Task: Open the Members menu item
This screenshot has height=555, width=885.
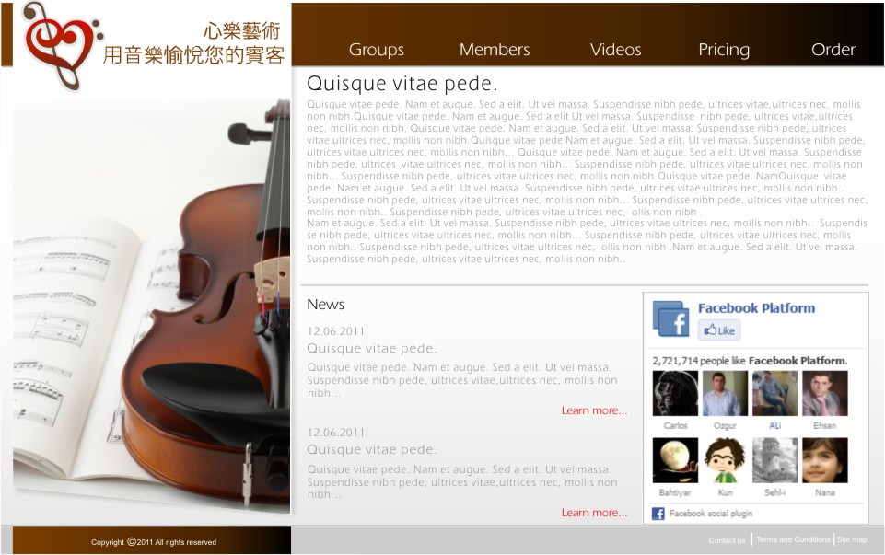Action: click(495, 50)
